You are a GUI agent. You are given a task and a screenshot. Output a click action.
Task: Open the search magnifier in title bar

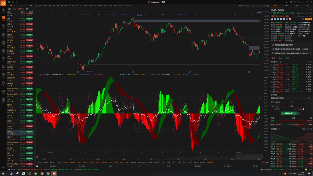click(16, 2)
